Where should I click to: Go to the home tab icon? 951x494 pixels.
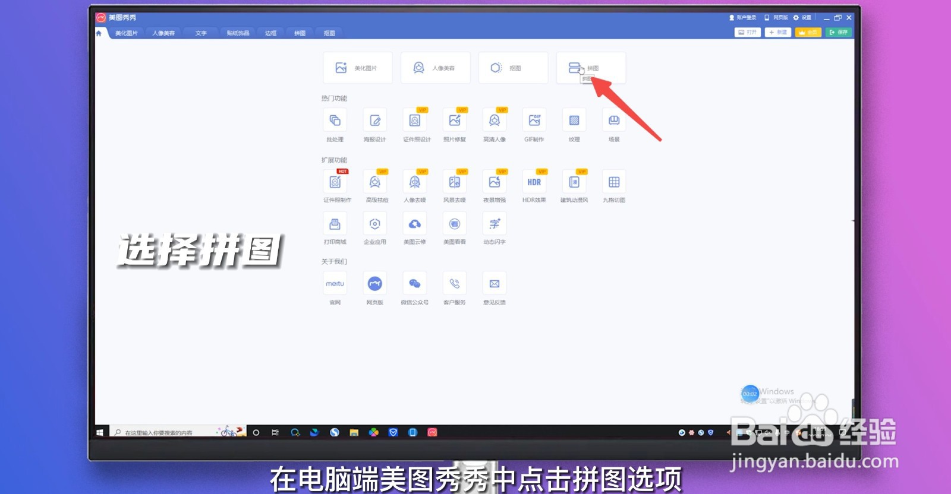[x=99, y=33]
